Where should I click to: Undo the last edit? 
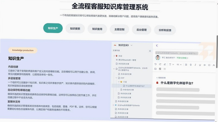pos(155,64)
